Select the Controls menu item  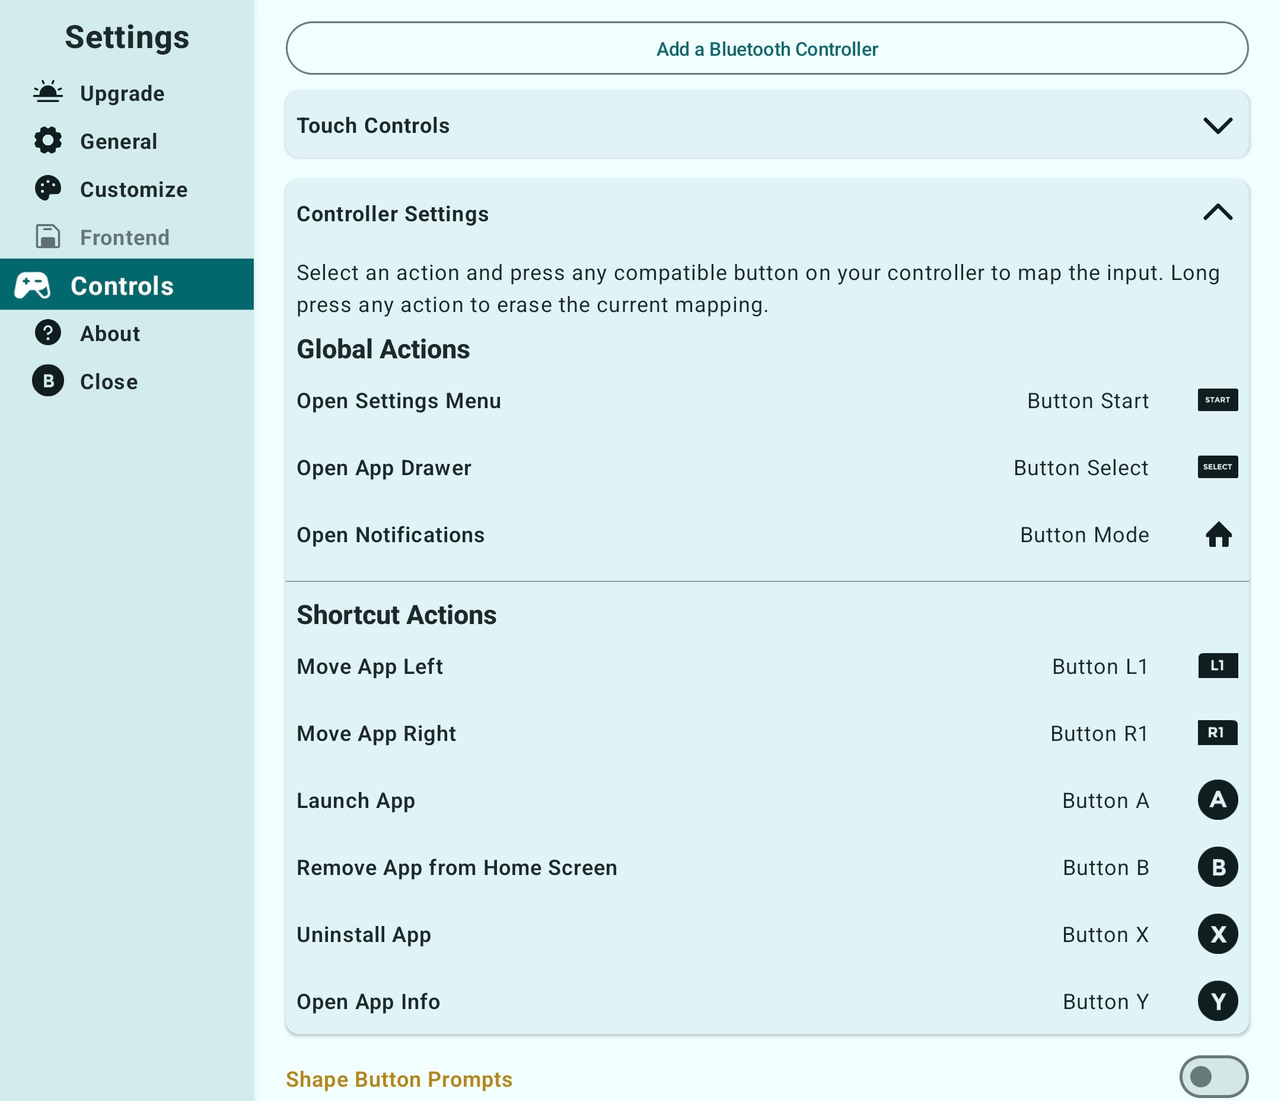click(127, 285)
